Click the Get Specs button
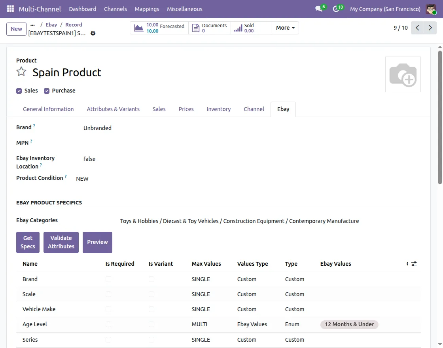 click(28, 242)
